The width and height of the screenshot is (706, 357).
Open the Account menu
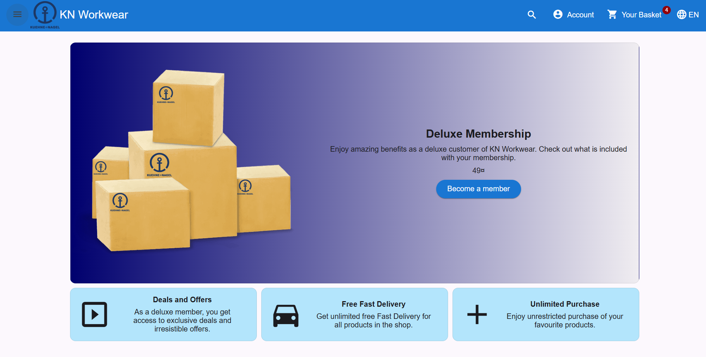coord(573,14)
